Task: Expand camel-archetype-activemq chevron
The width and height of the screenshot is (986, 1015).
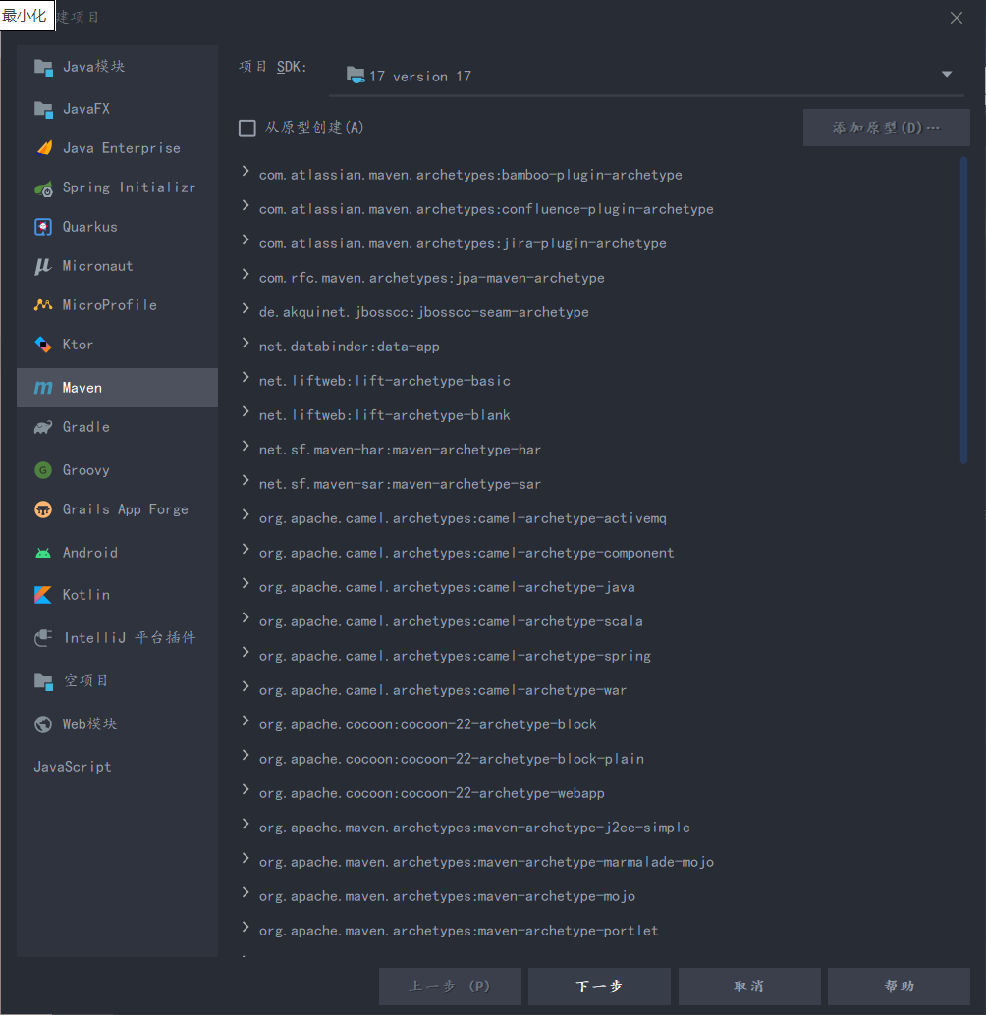Action: 246,514
